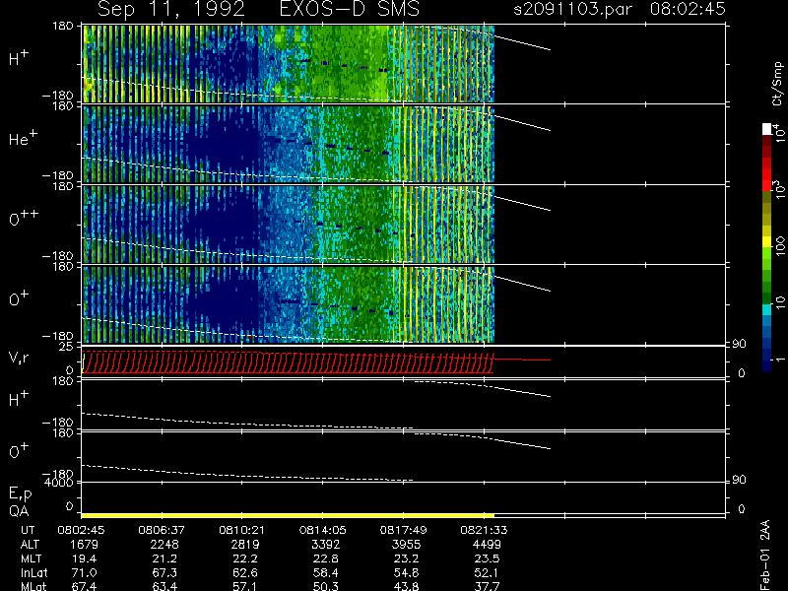Screen dimensions: 788x591
Task: Click the "25" tick label on V,r axis
Action: pos(66,347)
